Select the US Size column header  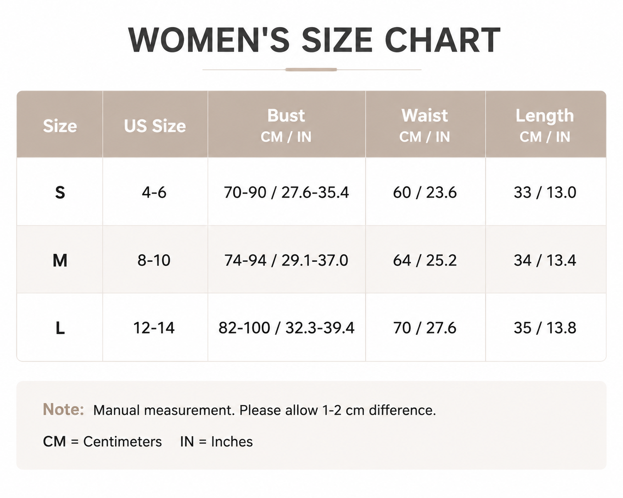(x=155, y=126)
